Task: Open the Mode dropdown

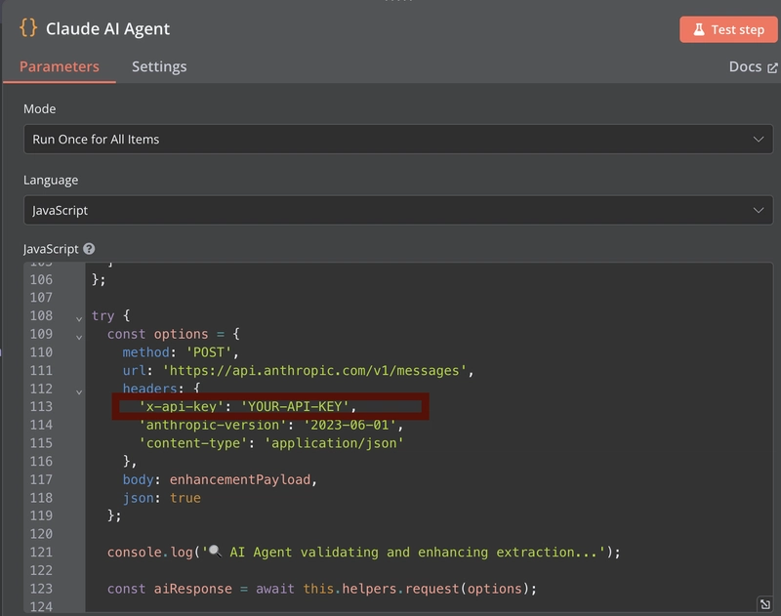Action: [398, 140]
